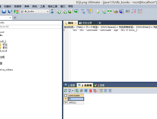Tick the select-all checkbox beside username header
Screen dimensions: 157x119
(x=66, y=95)
